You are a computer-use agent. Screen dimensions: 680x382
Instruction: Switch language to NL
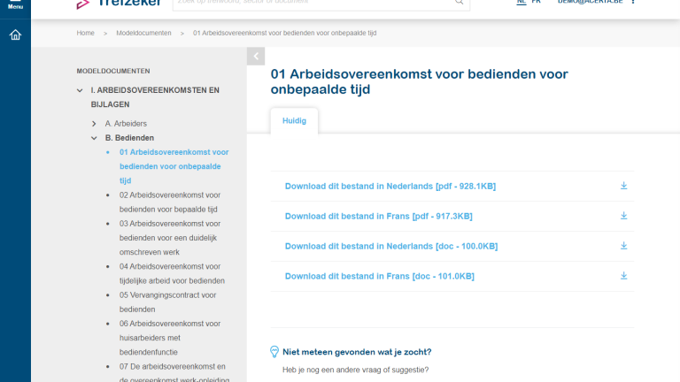pos(522,2)
